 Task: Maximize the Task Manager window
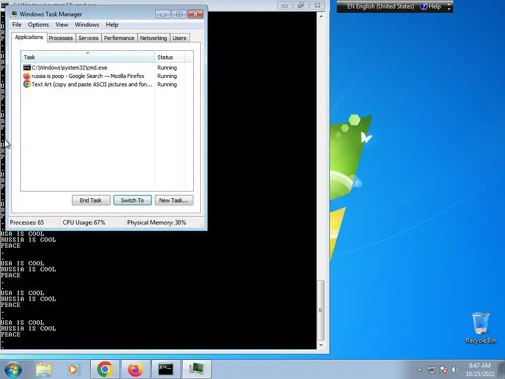point(179,14)
